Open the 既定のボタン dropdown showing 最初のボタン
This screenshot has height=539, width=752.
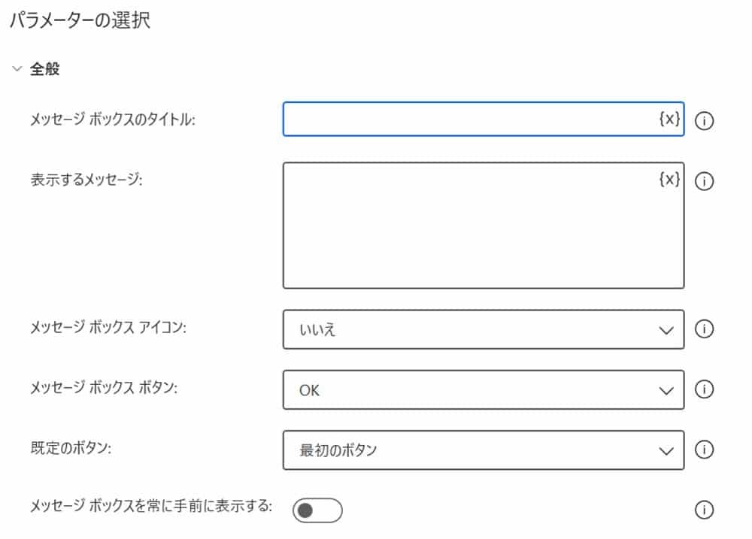(481, 450)
